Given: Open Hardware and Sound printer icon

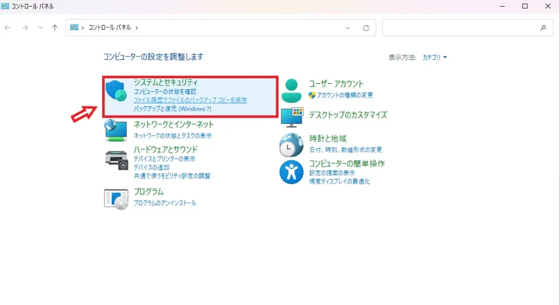Looking at the screenshot, I should (116, 160).
